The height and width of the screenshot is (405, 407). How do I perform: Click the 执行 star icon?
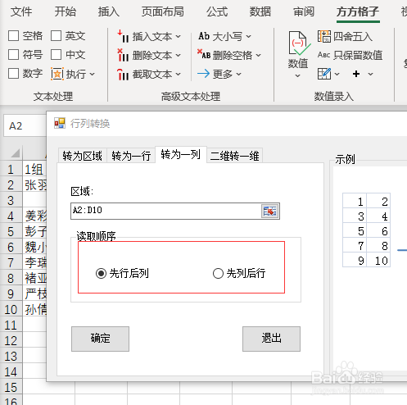pyautogui.click(x=57, y=74)
